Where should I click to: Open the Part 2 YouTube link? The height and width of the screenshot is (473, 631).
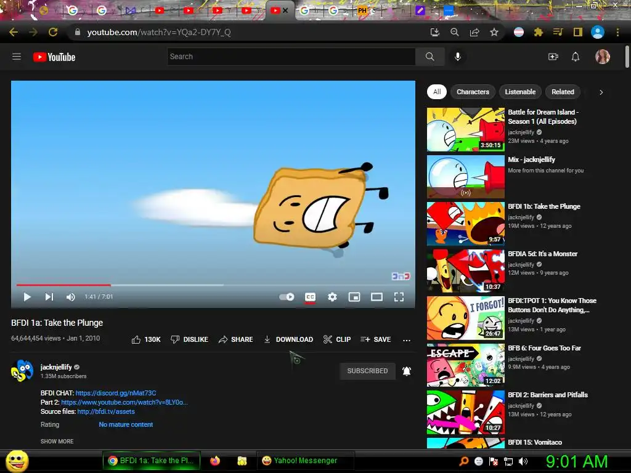(x=124, y=402)
